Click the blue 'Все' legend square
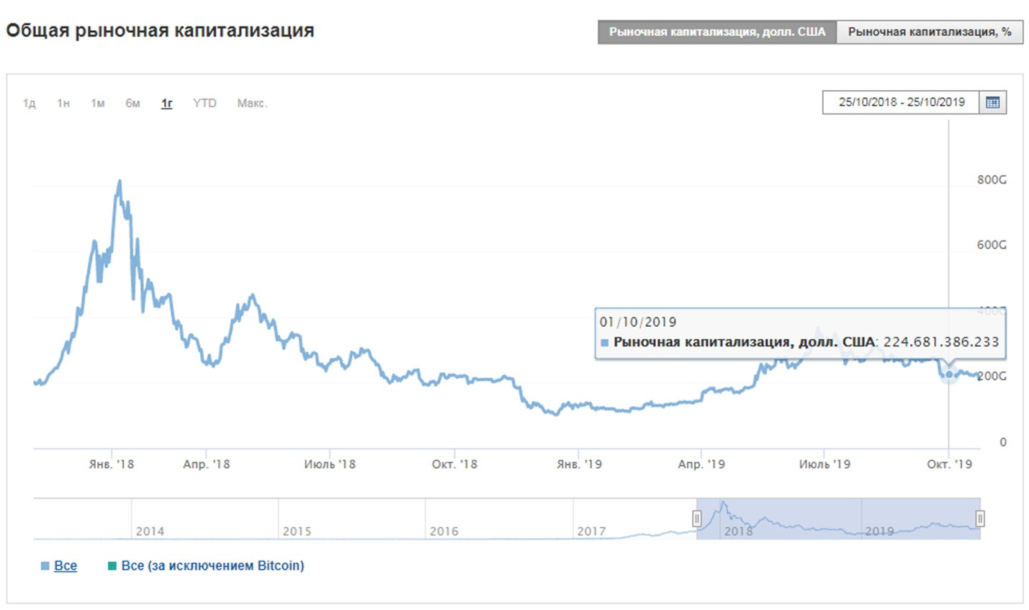This screenshot has height=610, width=1029. (45, 566)
